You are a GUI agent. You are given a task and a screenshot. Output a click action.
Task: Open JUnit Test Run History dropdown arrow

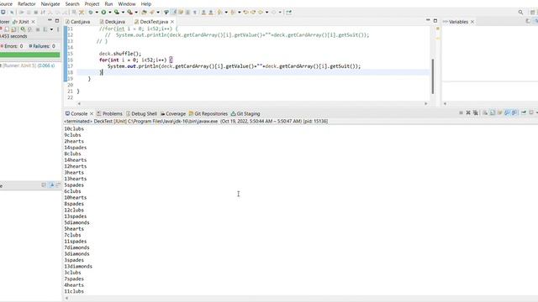click(x=51, y=29)
